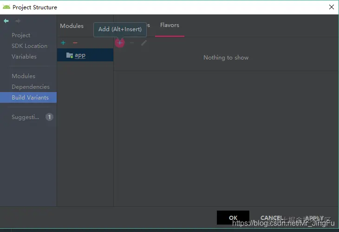339x232 pixels.
Task: Click the forward navigation arrow
Action: 18,21
